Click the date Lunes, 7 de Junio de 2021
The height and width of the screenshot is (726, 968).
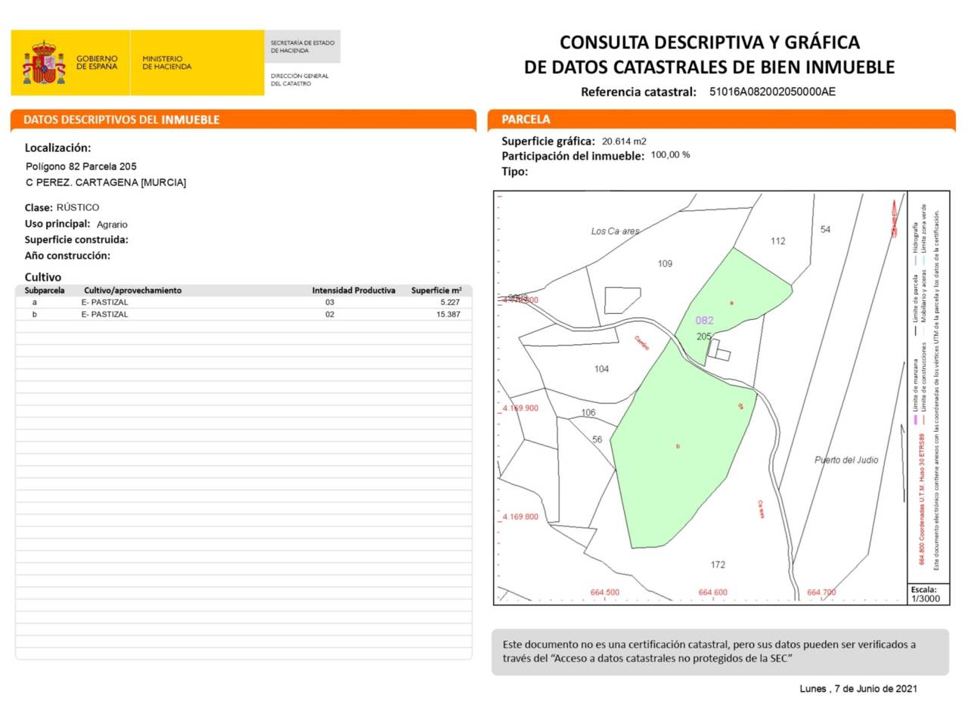tap(858, 689)
